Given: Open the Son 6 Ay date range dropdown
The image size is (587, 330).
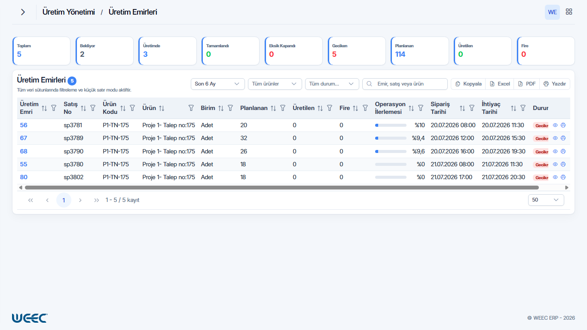Looking at the screenshot, I should coord(217,84).
